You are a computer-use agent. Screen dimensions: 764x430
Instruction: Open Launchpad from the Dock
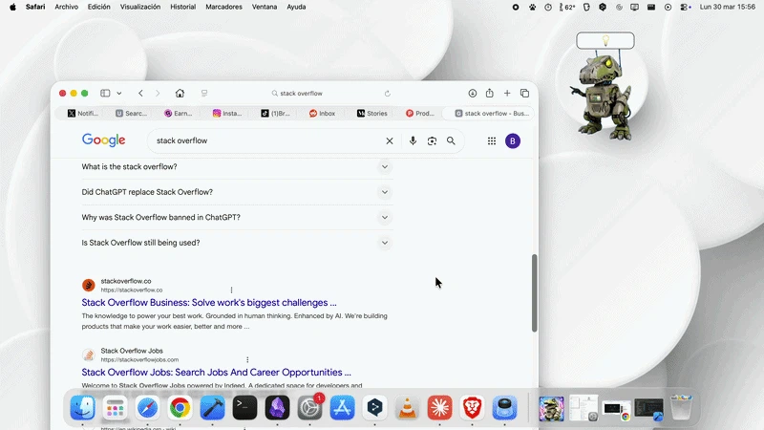click(115, 407)
